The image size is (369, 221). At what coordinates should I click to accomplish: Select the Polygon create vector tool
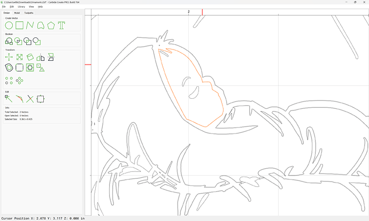point(51,26)
